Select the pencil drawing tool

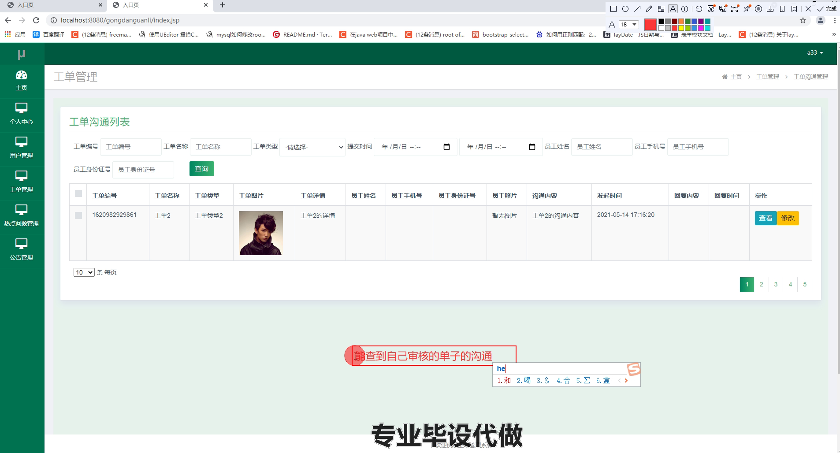(x=649, y=9)
